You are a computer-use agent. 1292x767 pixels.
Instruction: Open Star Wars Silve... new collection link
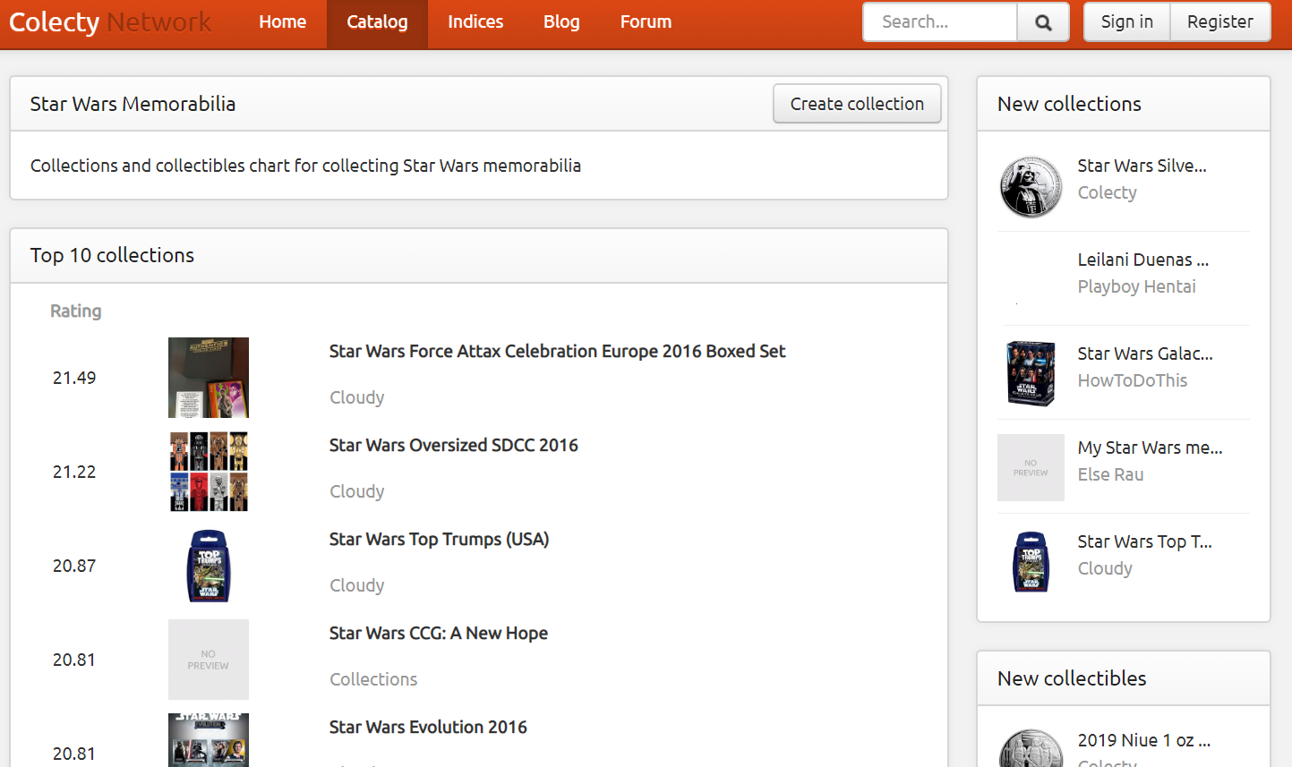(x=1142, y=166)
